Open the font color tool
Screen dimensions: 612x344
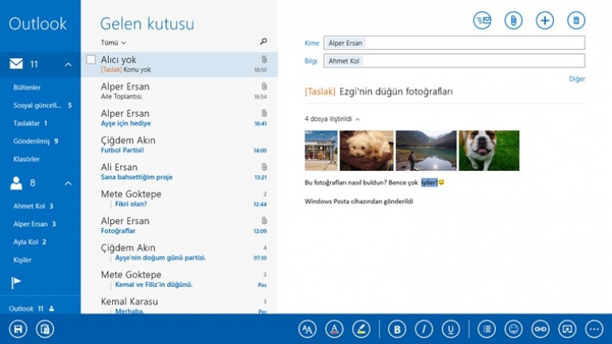pos(335,329)
